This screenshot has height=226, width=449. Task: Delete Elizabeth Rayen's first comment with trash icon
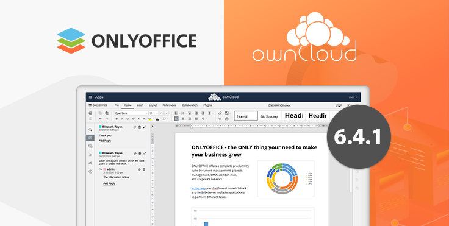pyautogui.click(x=140, y=127)
